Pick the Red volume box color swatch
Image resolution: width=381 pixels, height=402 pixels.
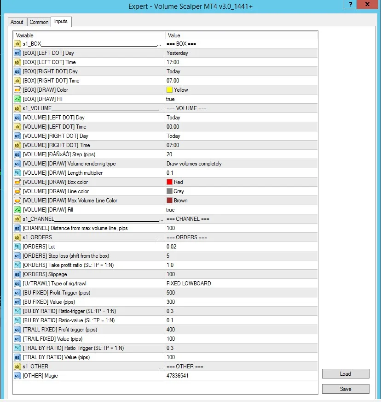[x=169, y=182]
